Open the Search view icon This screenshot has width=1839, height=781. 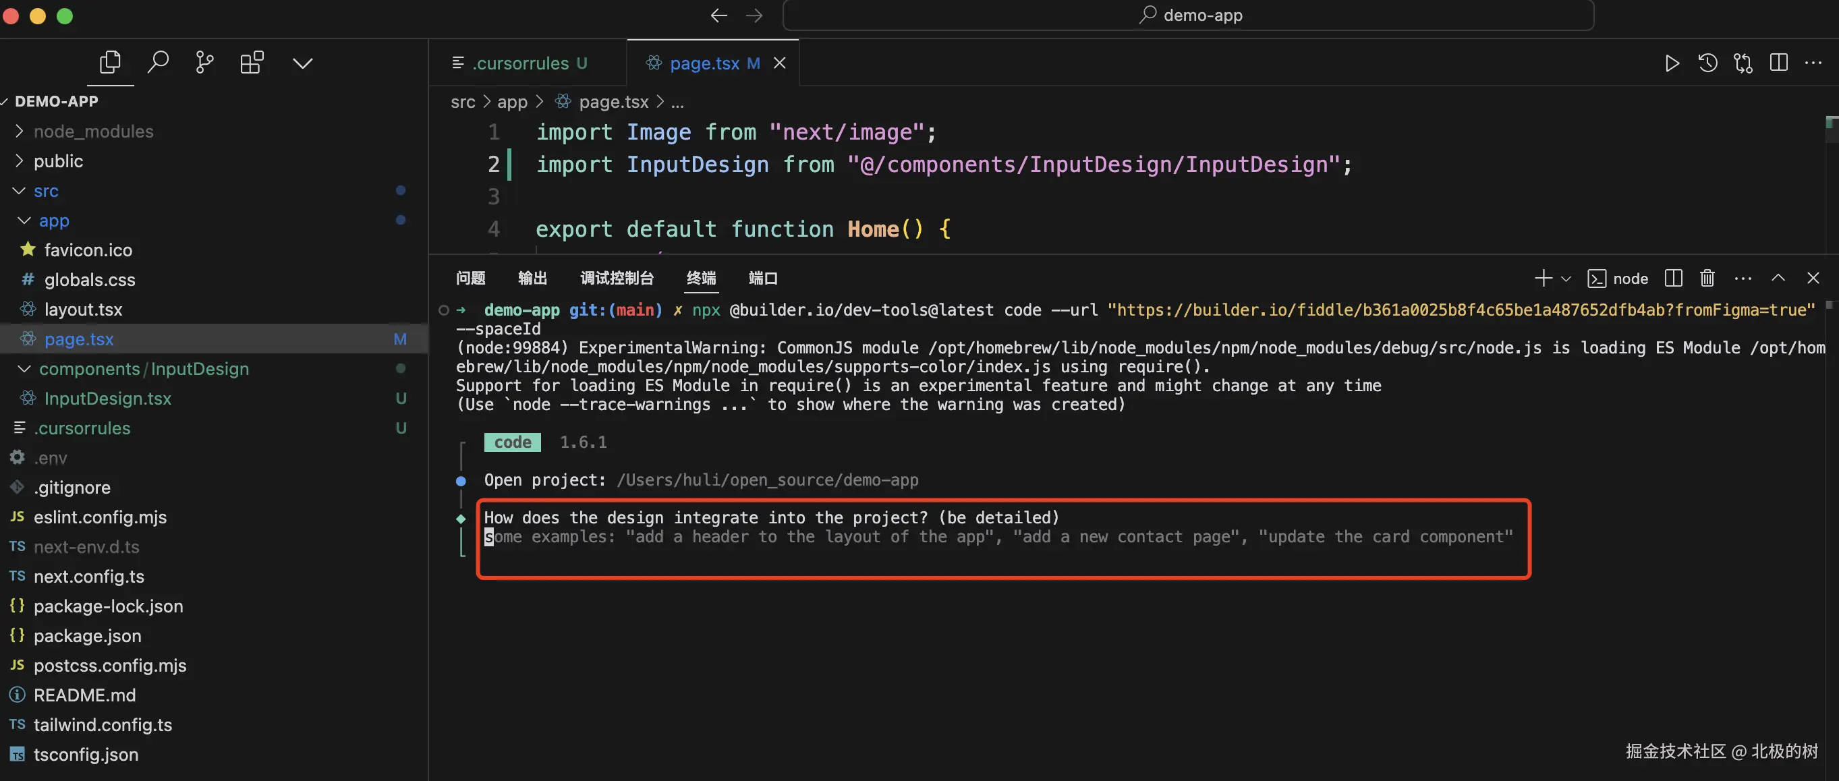(x=158, y=63)
